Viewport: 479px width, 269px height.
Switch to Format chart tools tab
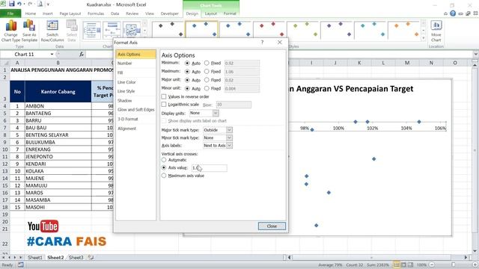pyautogui.click(x=230, y=13)
